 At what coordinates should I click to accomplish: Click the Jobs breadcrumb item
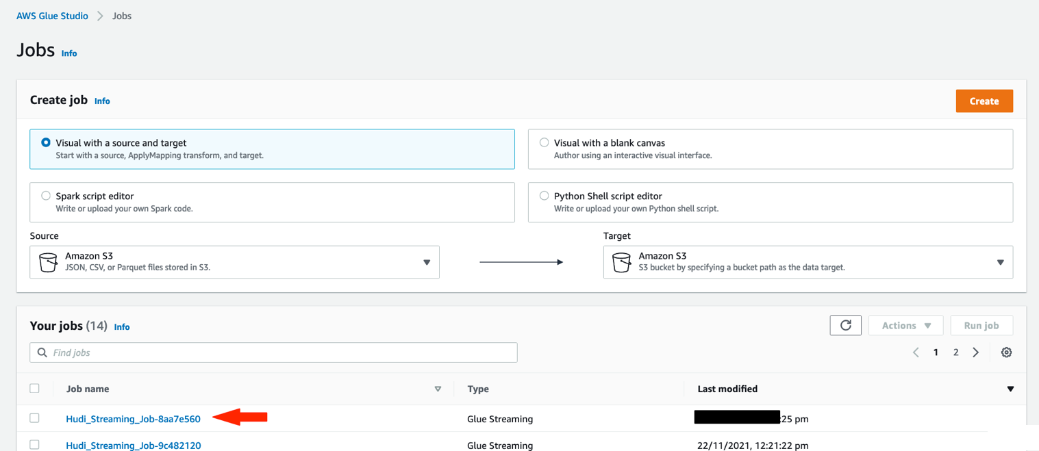tap(122, 16)
